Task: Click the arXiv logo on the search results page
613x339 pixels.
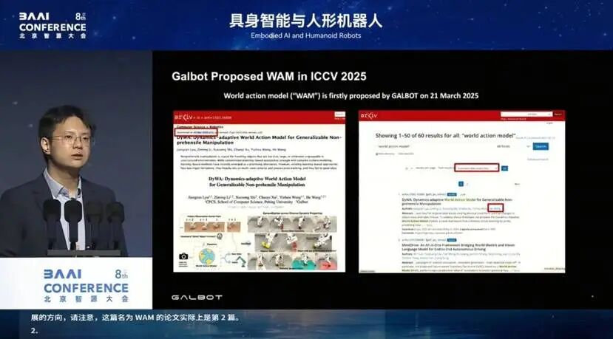Action: tap(369, 116)
